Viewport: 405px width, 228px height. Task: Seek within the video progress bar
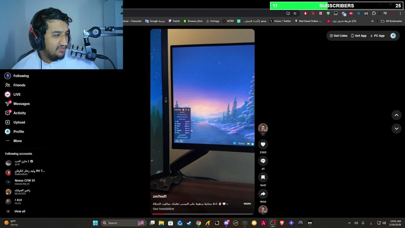click(202, 214)
